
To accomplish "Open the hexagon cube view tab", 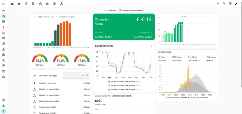I will coord(54,4).
